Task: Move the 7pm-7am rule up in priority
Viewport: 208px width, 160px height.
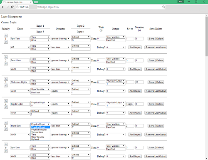Action: (x=6, y=35)
